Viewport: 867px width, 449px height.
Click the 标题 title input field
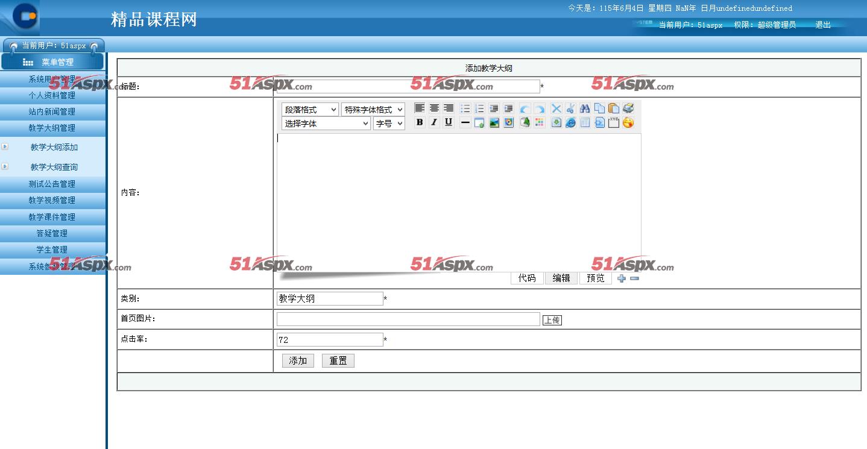pyautogui.click(x=408, y=87)
